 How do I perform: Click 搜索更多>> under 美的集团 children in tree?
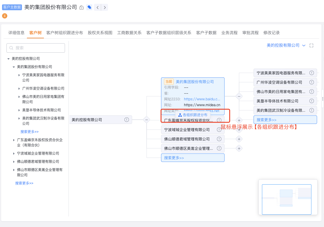pyautogui.click(x=30, y=132)
